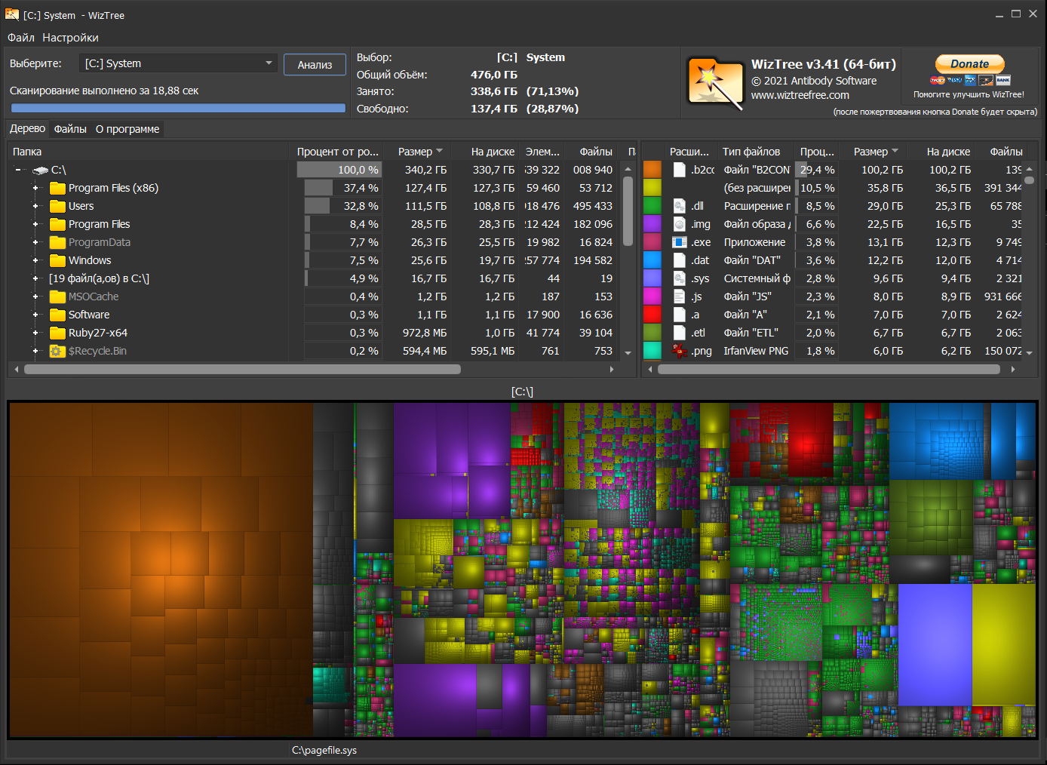Image resolution: width=1047 pixels, height=765 pixels.
Task: Click the C:\ drive icon in tree
Action: coord(41,171)
